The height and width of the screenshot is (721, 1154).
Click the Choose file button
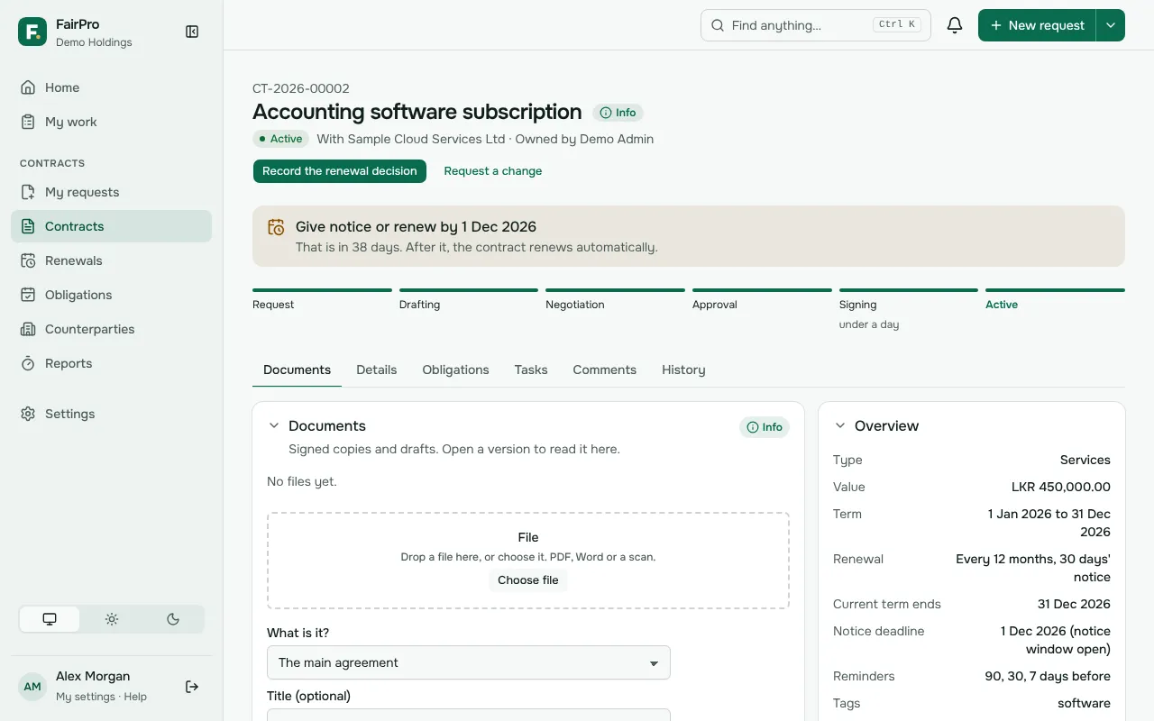528,580
